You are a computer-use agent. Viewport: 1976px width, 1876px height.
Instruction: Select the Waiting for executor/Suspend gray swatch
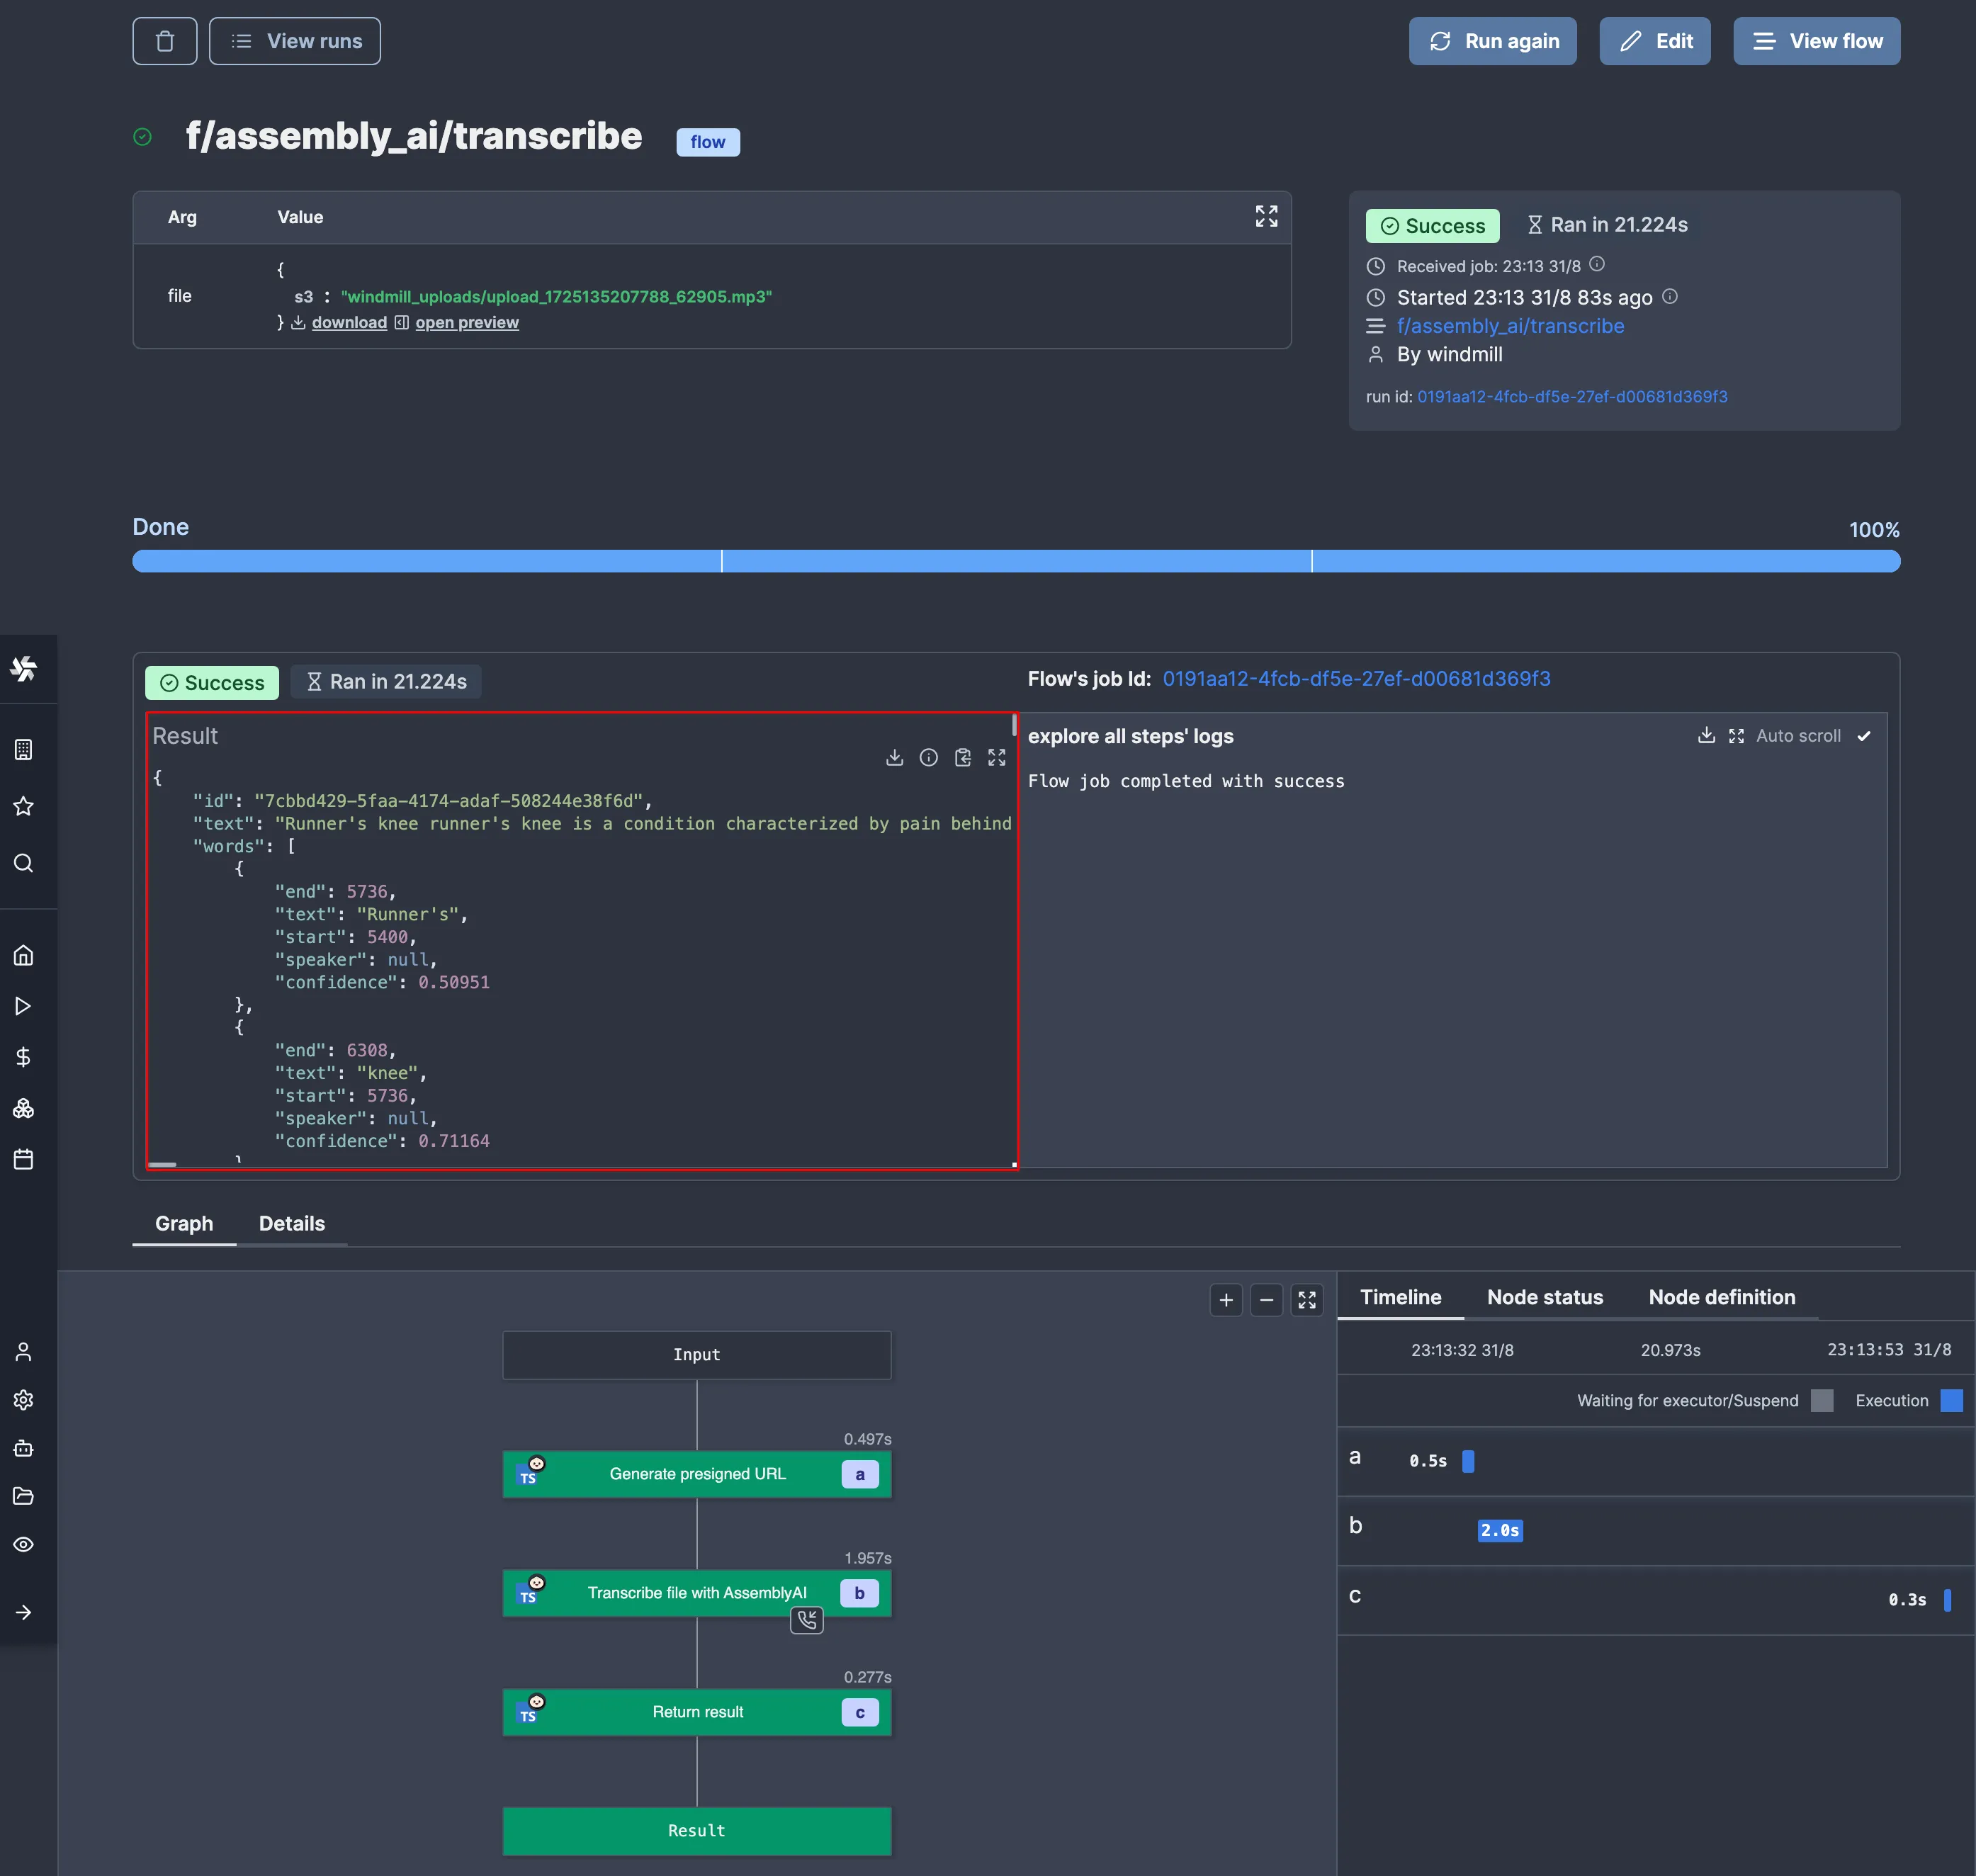pyautogui.click(x=1822, y=1401)
